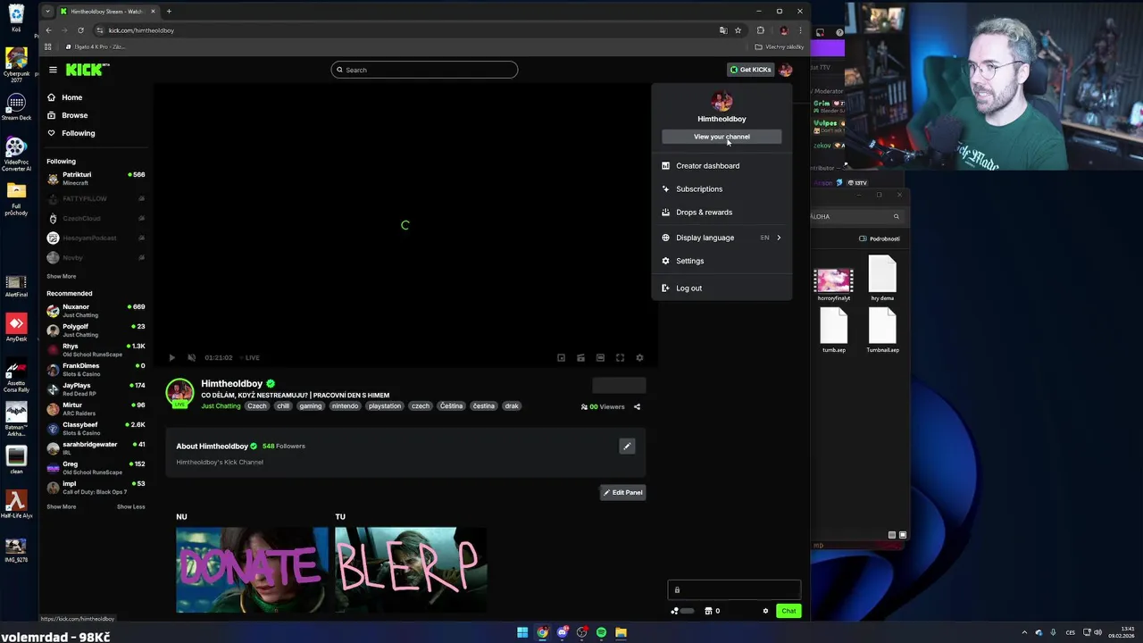Viewport: 1143px width, 643px height.
Task: Open Spotify from taskbar
Action: tap(601, 632)
